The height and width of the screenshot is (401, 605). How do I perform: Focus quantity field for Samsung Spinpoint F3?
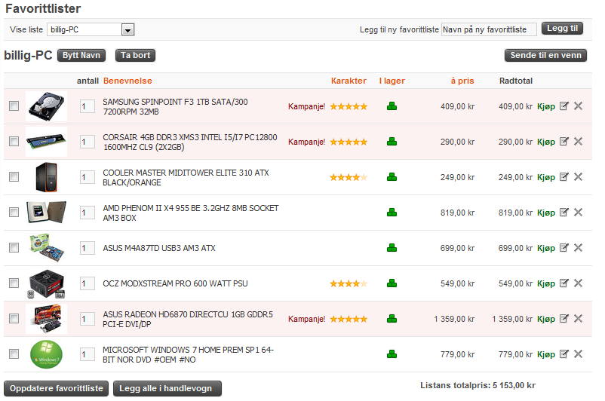pos(88,106)
